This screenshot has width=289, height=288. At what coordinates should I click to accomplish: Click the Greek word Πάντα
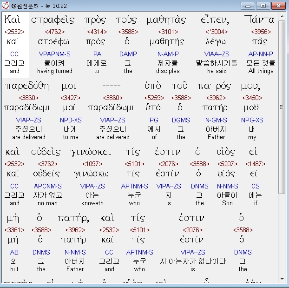tap(259, 19)
